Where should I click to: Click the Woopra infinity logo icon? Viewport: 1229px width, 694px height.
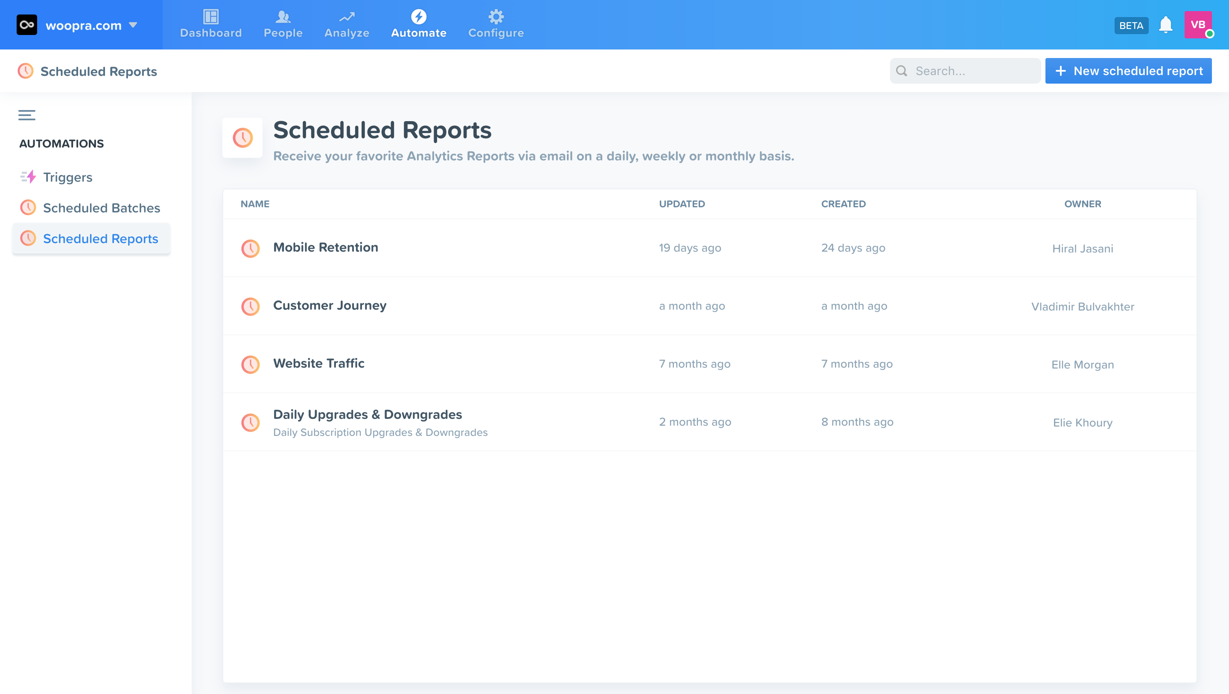(x=27, y=25)
